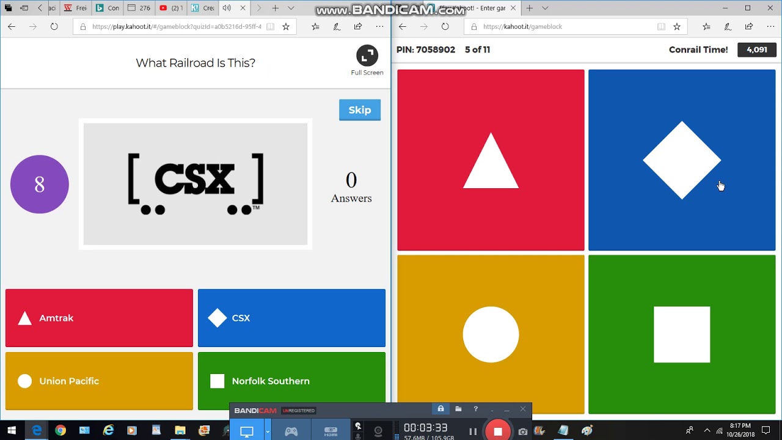Refresh the right Edge window page
This screenshot has width=782, height=440.
tap(445, 26)
